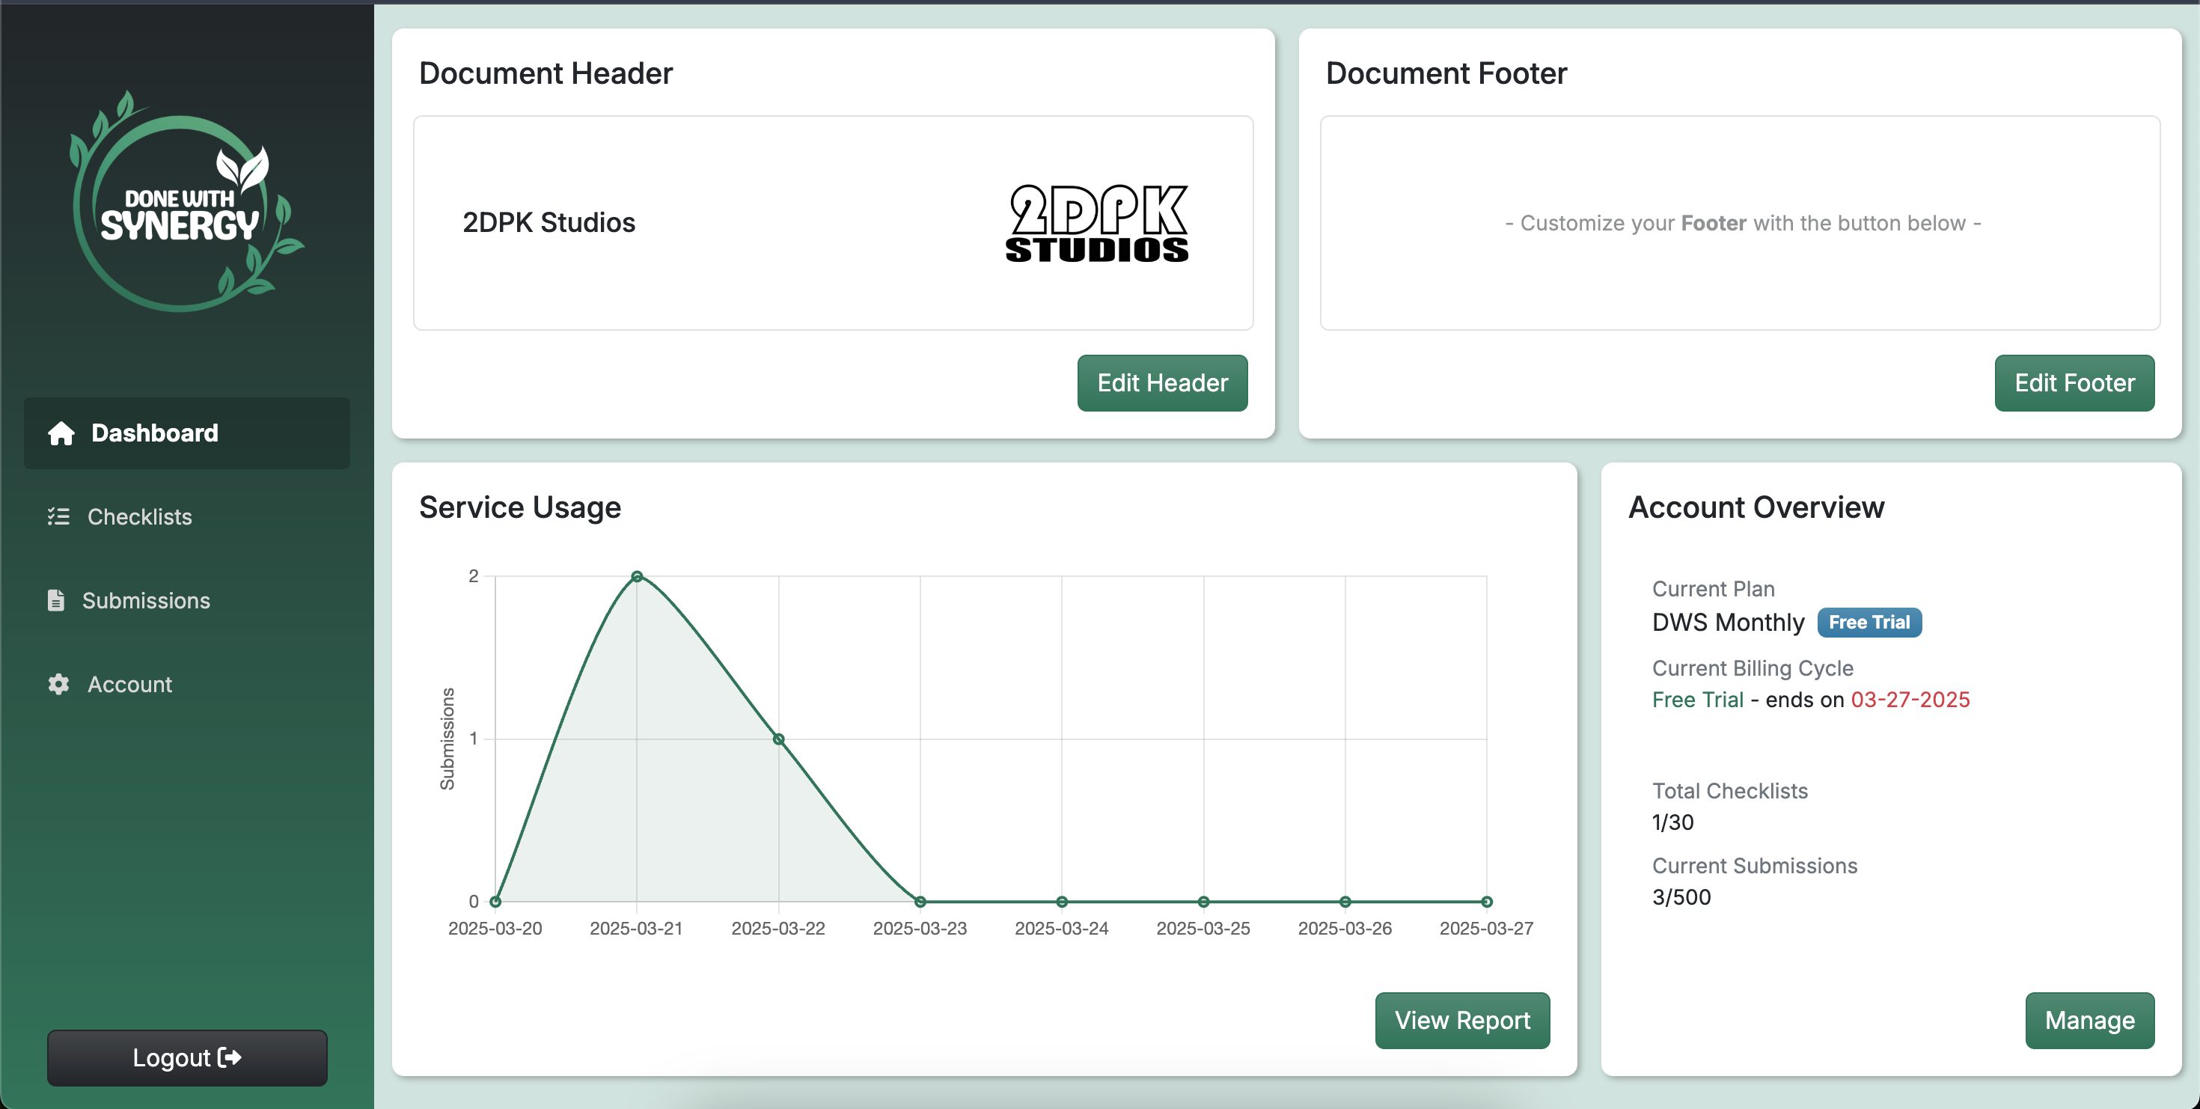Click the 'Document Footer' heading

pos(1446,73)
